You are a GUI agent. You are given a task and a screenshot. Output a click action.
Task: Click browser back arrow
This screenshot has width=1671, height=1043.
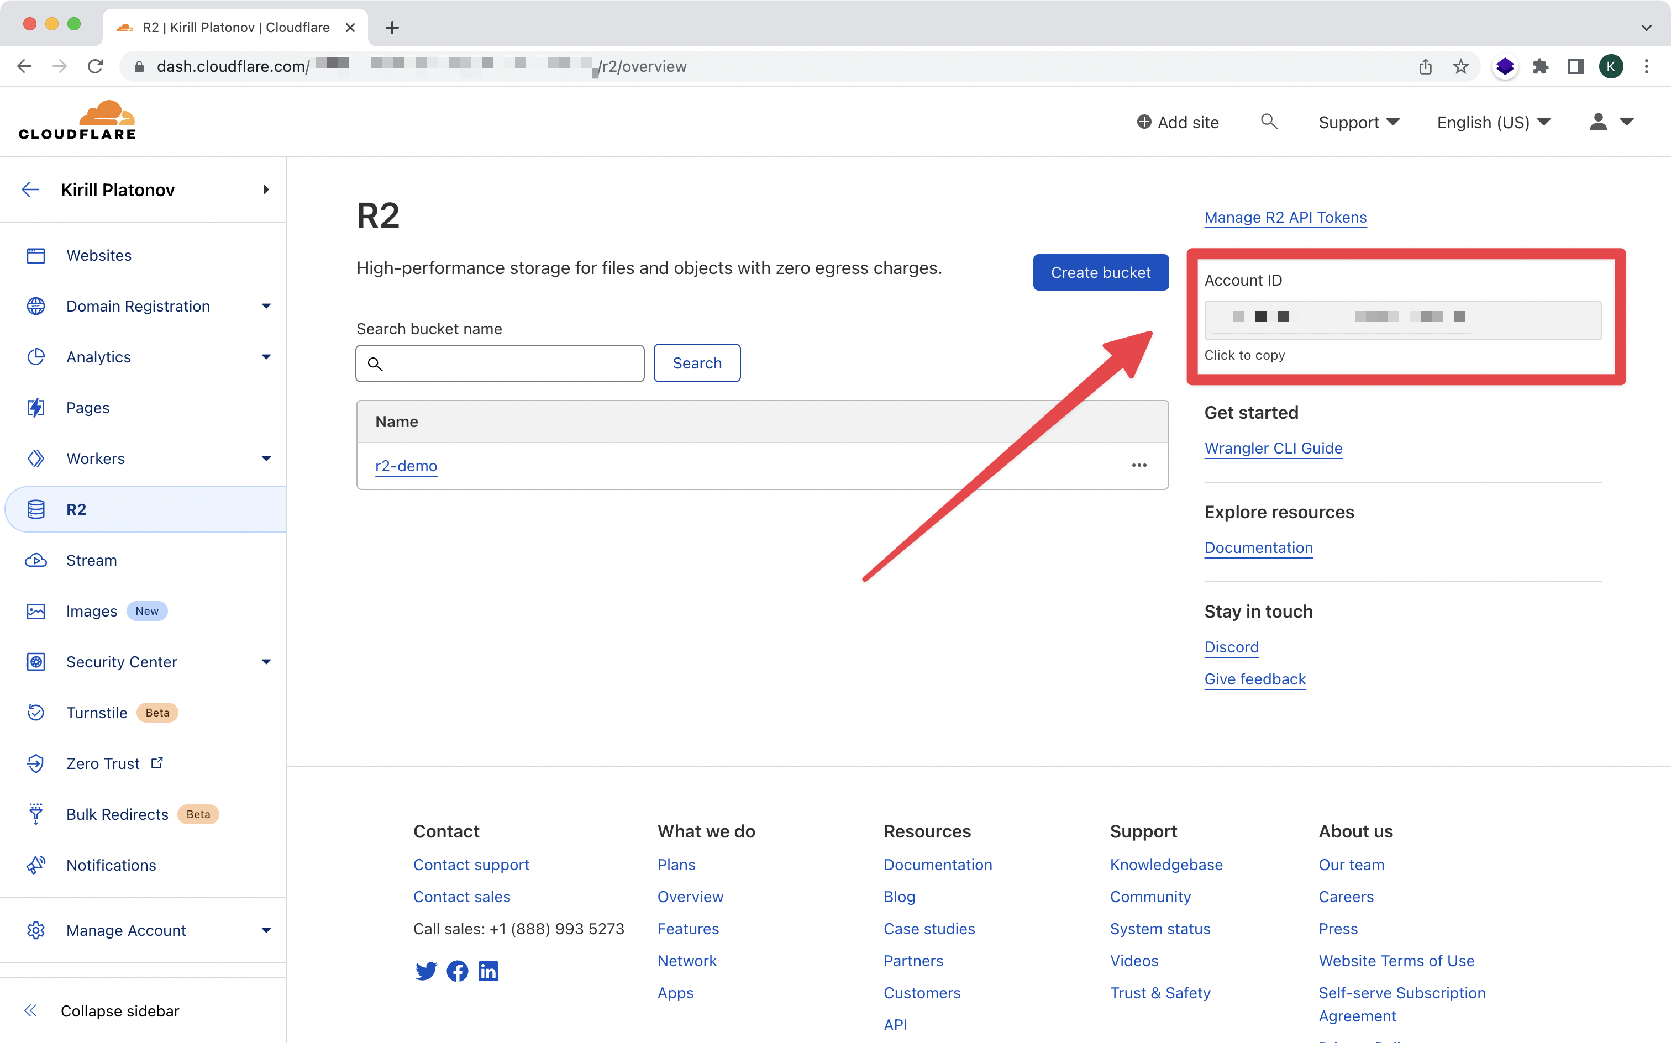25,66
